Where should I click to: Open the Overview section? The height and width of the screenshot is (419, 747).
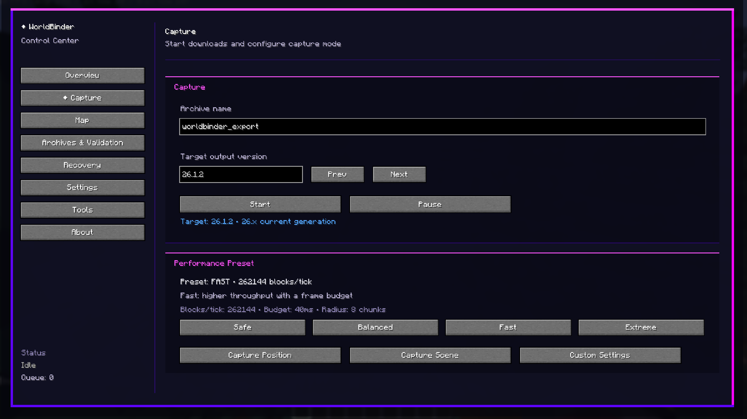tap(83, 75)
